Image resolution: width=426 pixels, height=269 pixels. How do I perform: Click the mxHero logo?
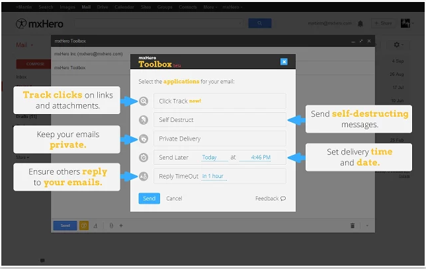click(40, 24)
